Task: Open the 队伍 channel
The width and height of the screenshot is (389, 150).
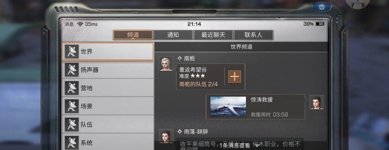Action: [x=107, y=124]
